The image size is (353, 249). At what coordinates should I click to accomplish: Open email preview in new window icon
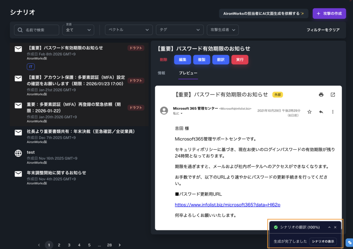tap(333, 94)
